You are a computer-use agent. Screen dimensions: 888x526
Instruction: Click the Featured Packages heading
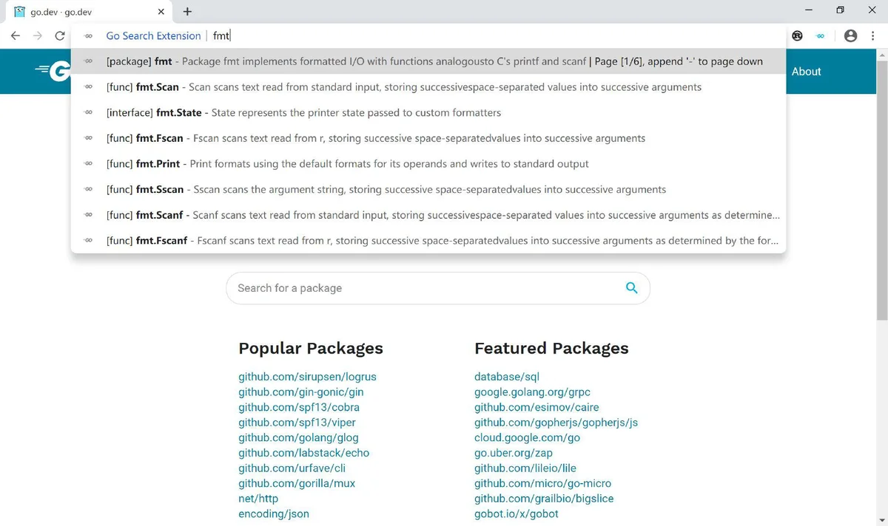pyautogui.click(x=551, y=348)
